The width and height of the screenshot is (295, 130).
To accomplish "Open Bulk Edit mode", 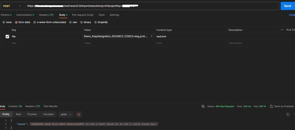I will tap(291, 30).
